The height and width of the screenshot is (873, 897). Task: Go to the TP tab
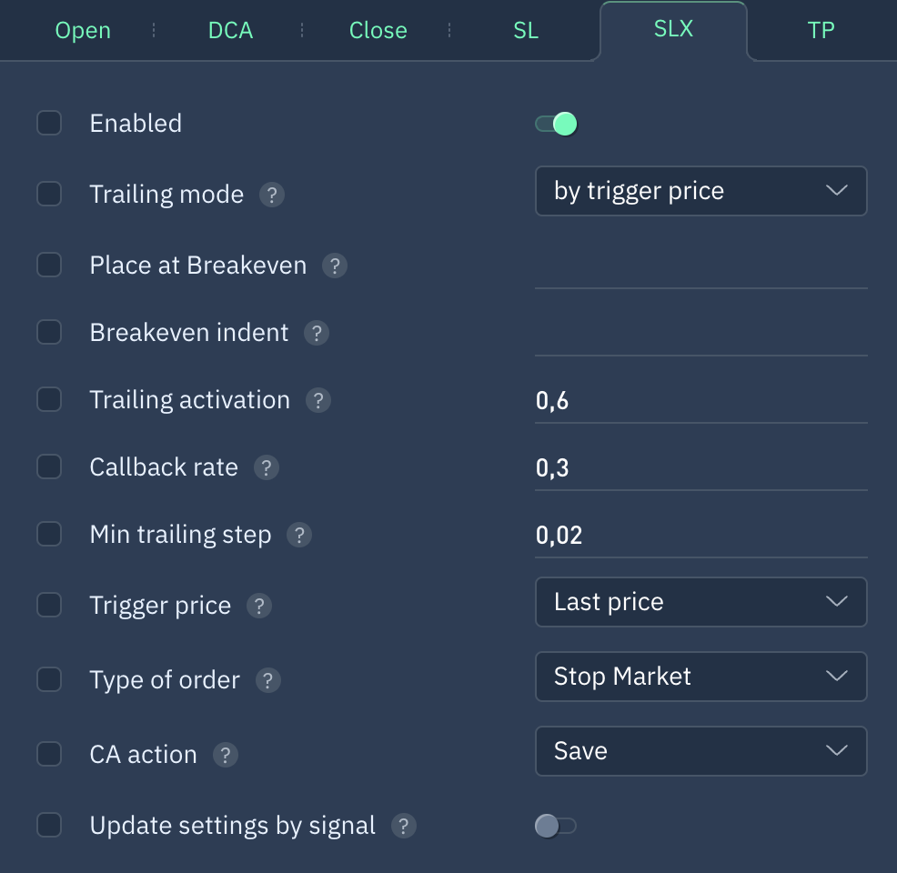tap(821, 30)
